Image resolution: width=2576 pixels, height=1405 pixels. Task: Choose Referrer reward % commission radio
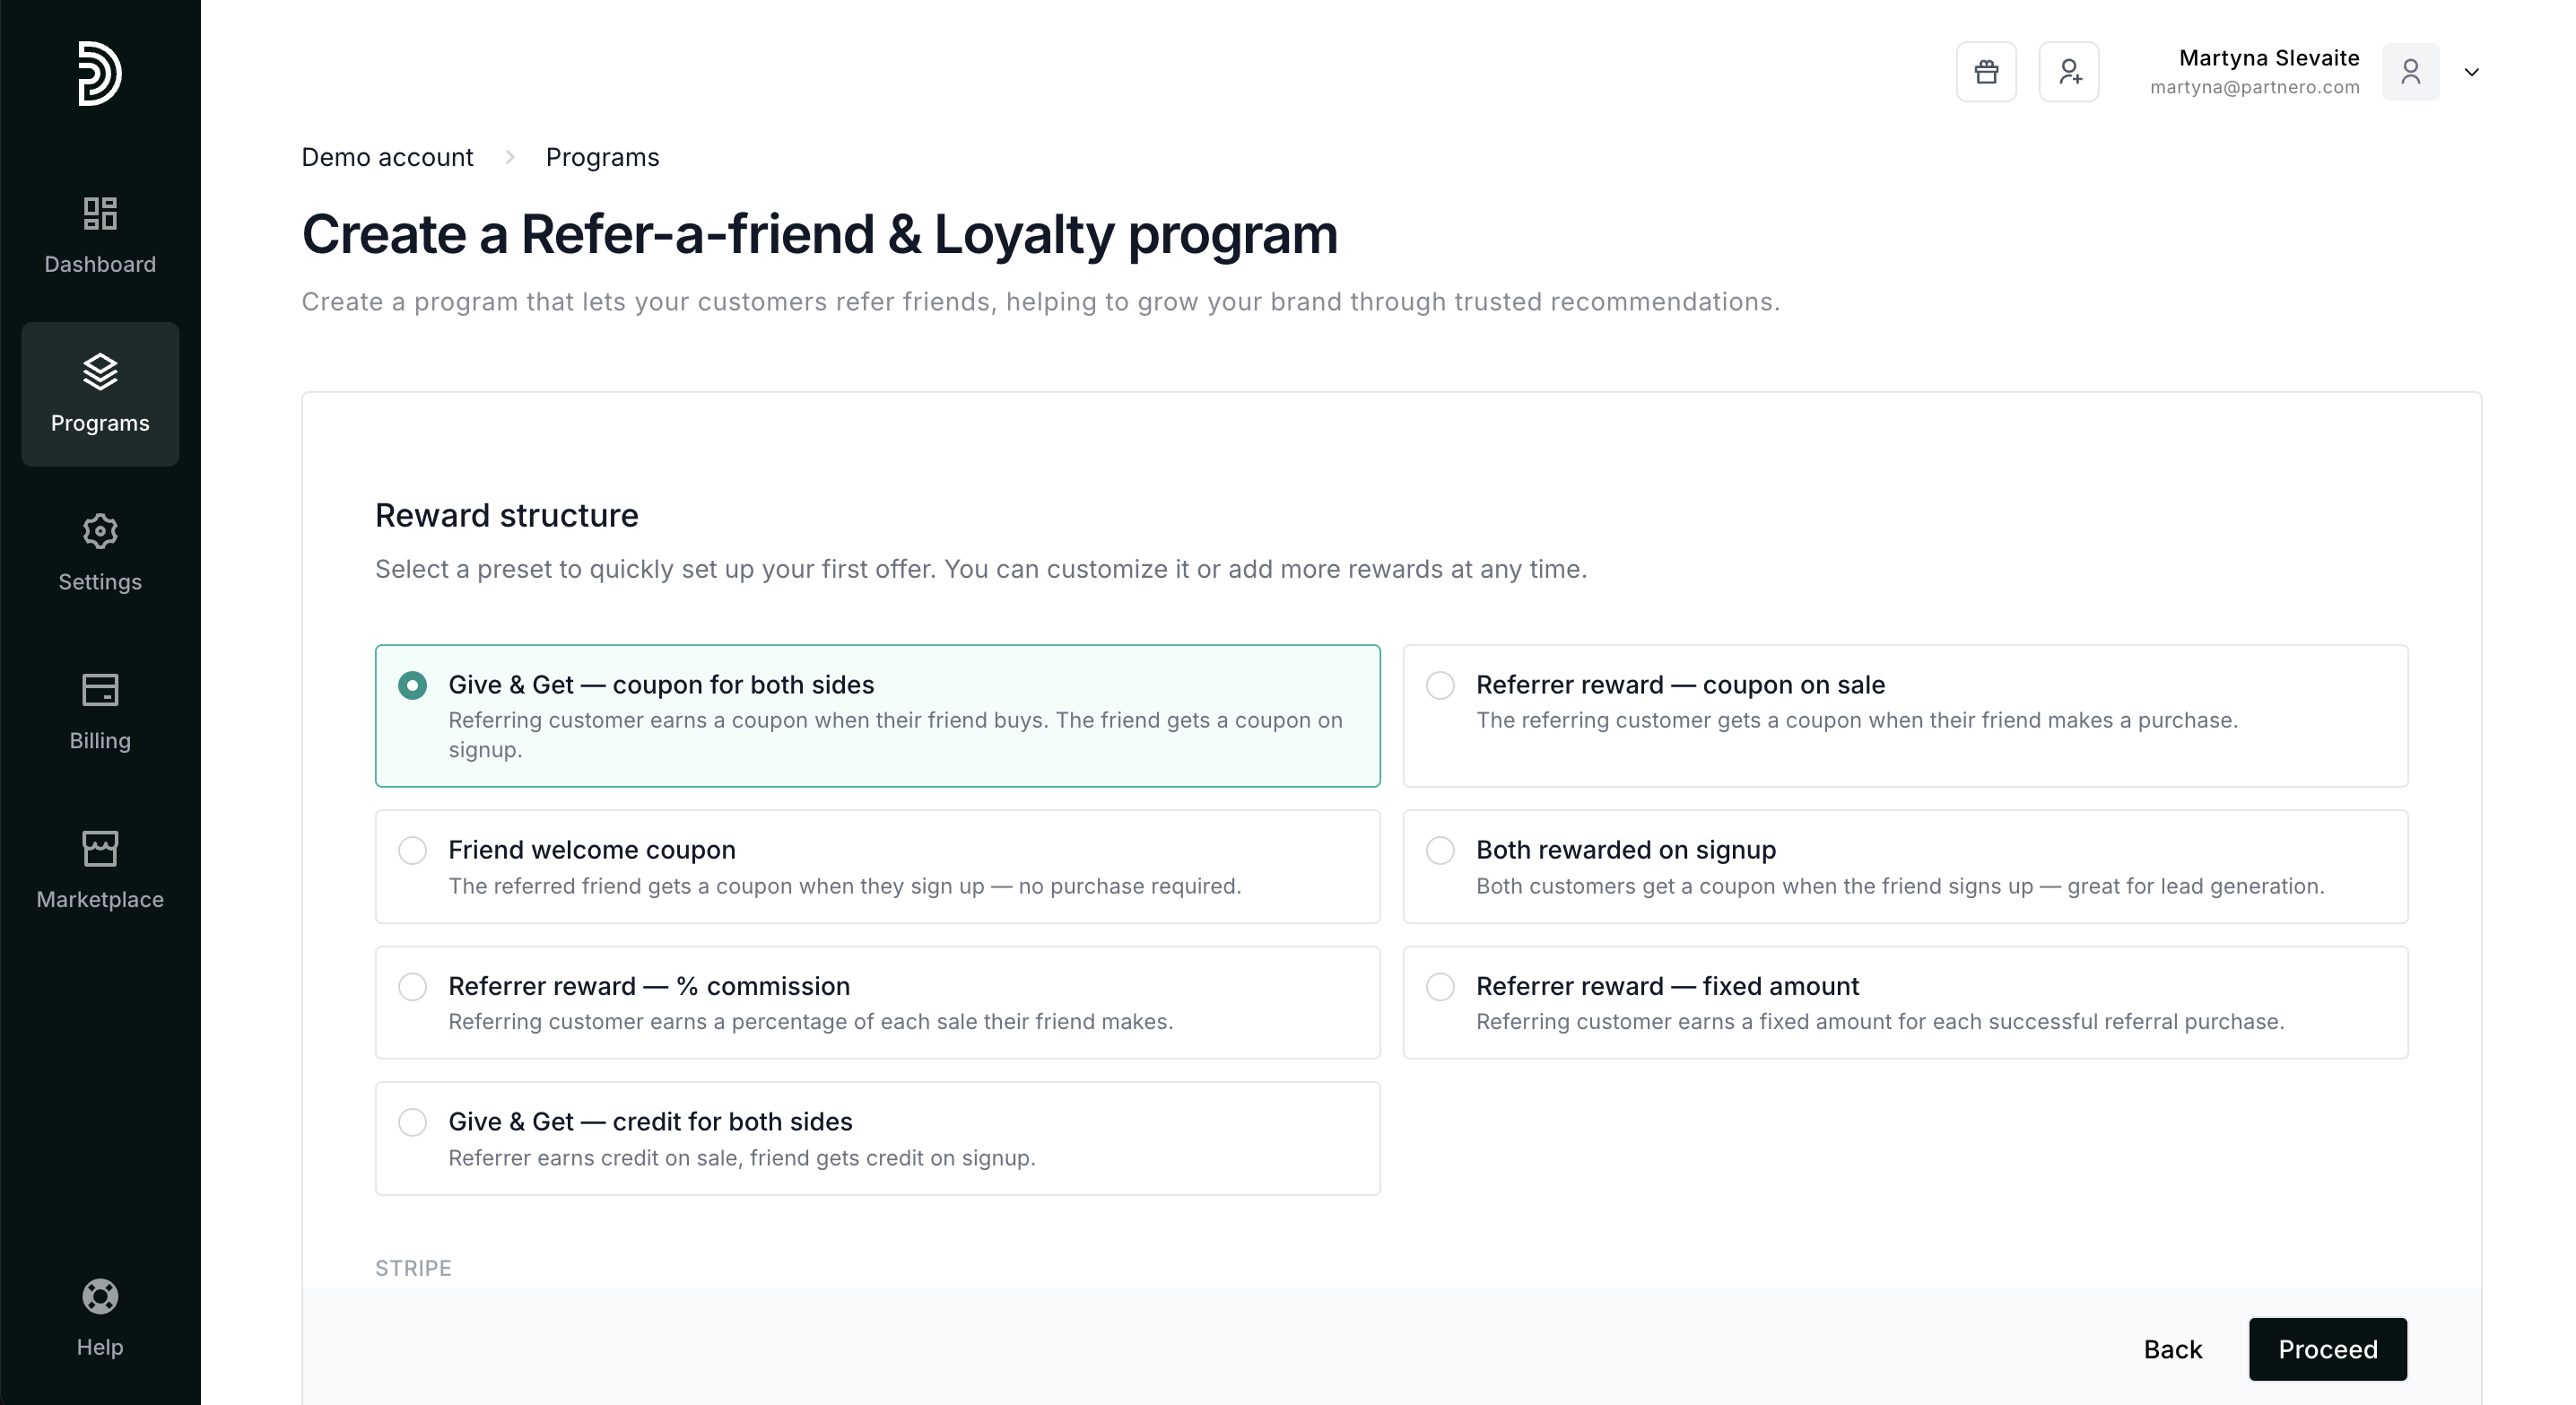click(x=412, y=987)
